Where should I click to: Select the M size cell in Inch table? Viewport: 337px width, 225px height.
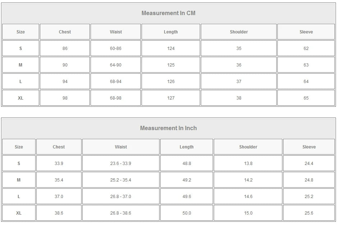pyautogui.click(x=19, y=180)
